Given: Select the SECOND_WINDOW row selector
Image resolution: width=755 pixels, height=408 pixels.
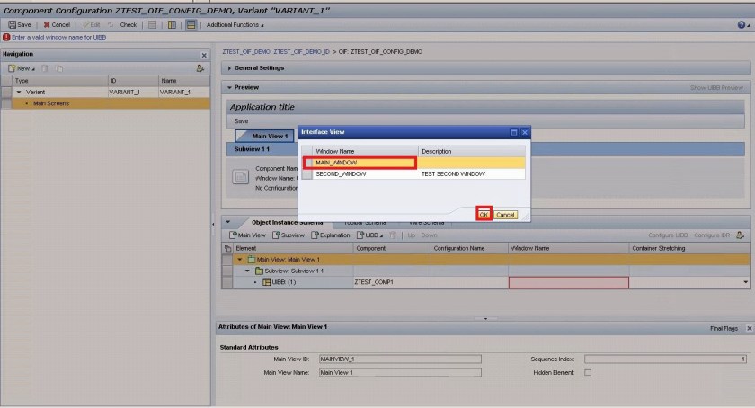Looking at the screenshot, I should pos(306,173).
